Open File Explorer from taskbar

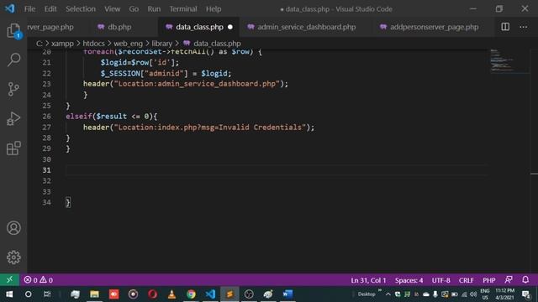[x=94, y=294]
